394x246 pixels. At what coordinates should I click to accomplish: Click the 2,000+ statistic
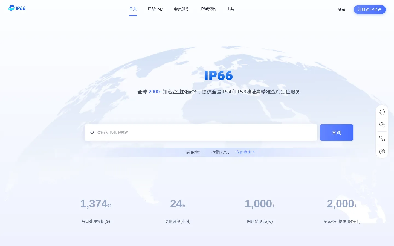(342, 204)
